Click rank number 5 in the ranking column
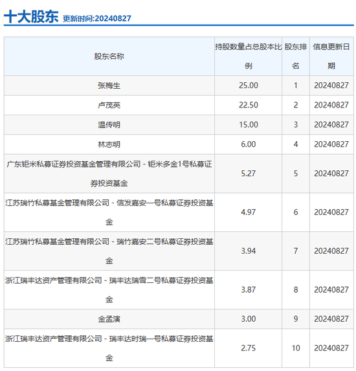Screen dimensions: 356x371 [x=296, y=174]
